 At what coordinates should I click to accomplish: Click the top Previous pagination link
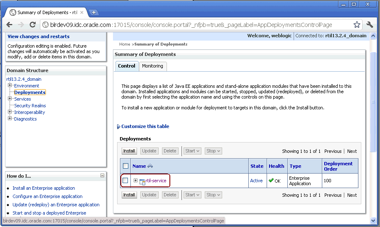coord(333,151)
